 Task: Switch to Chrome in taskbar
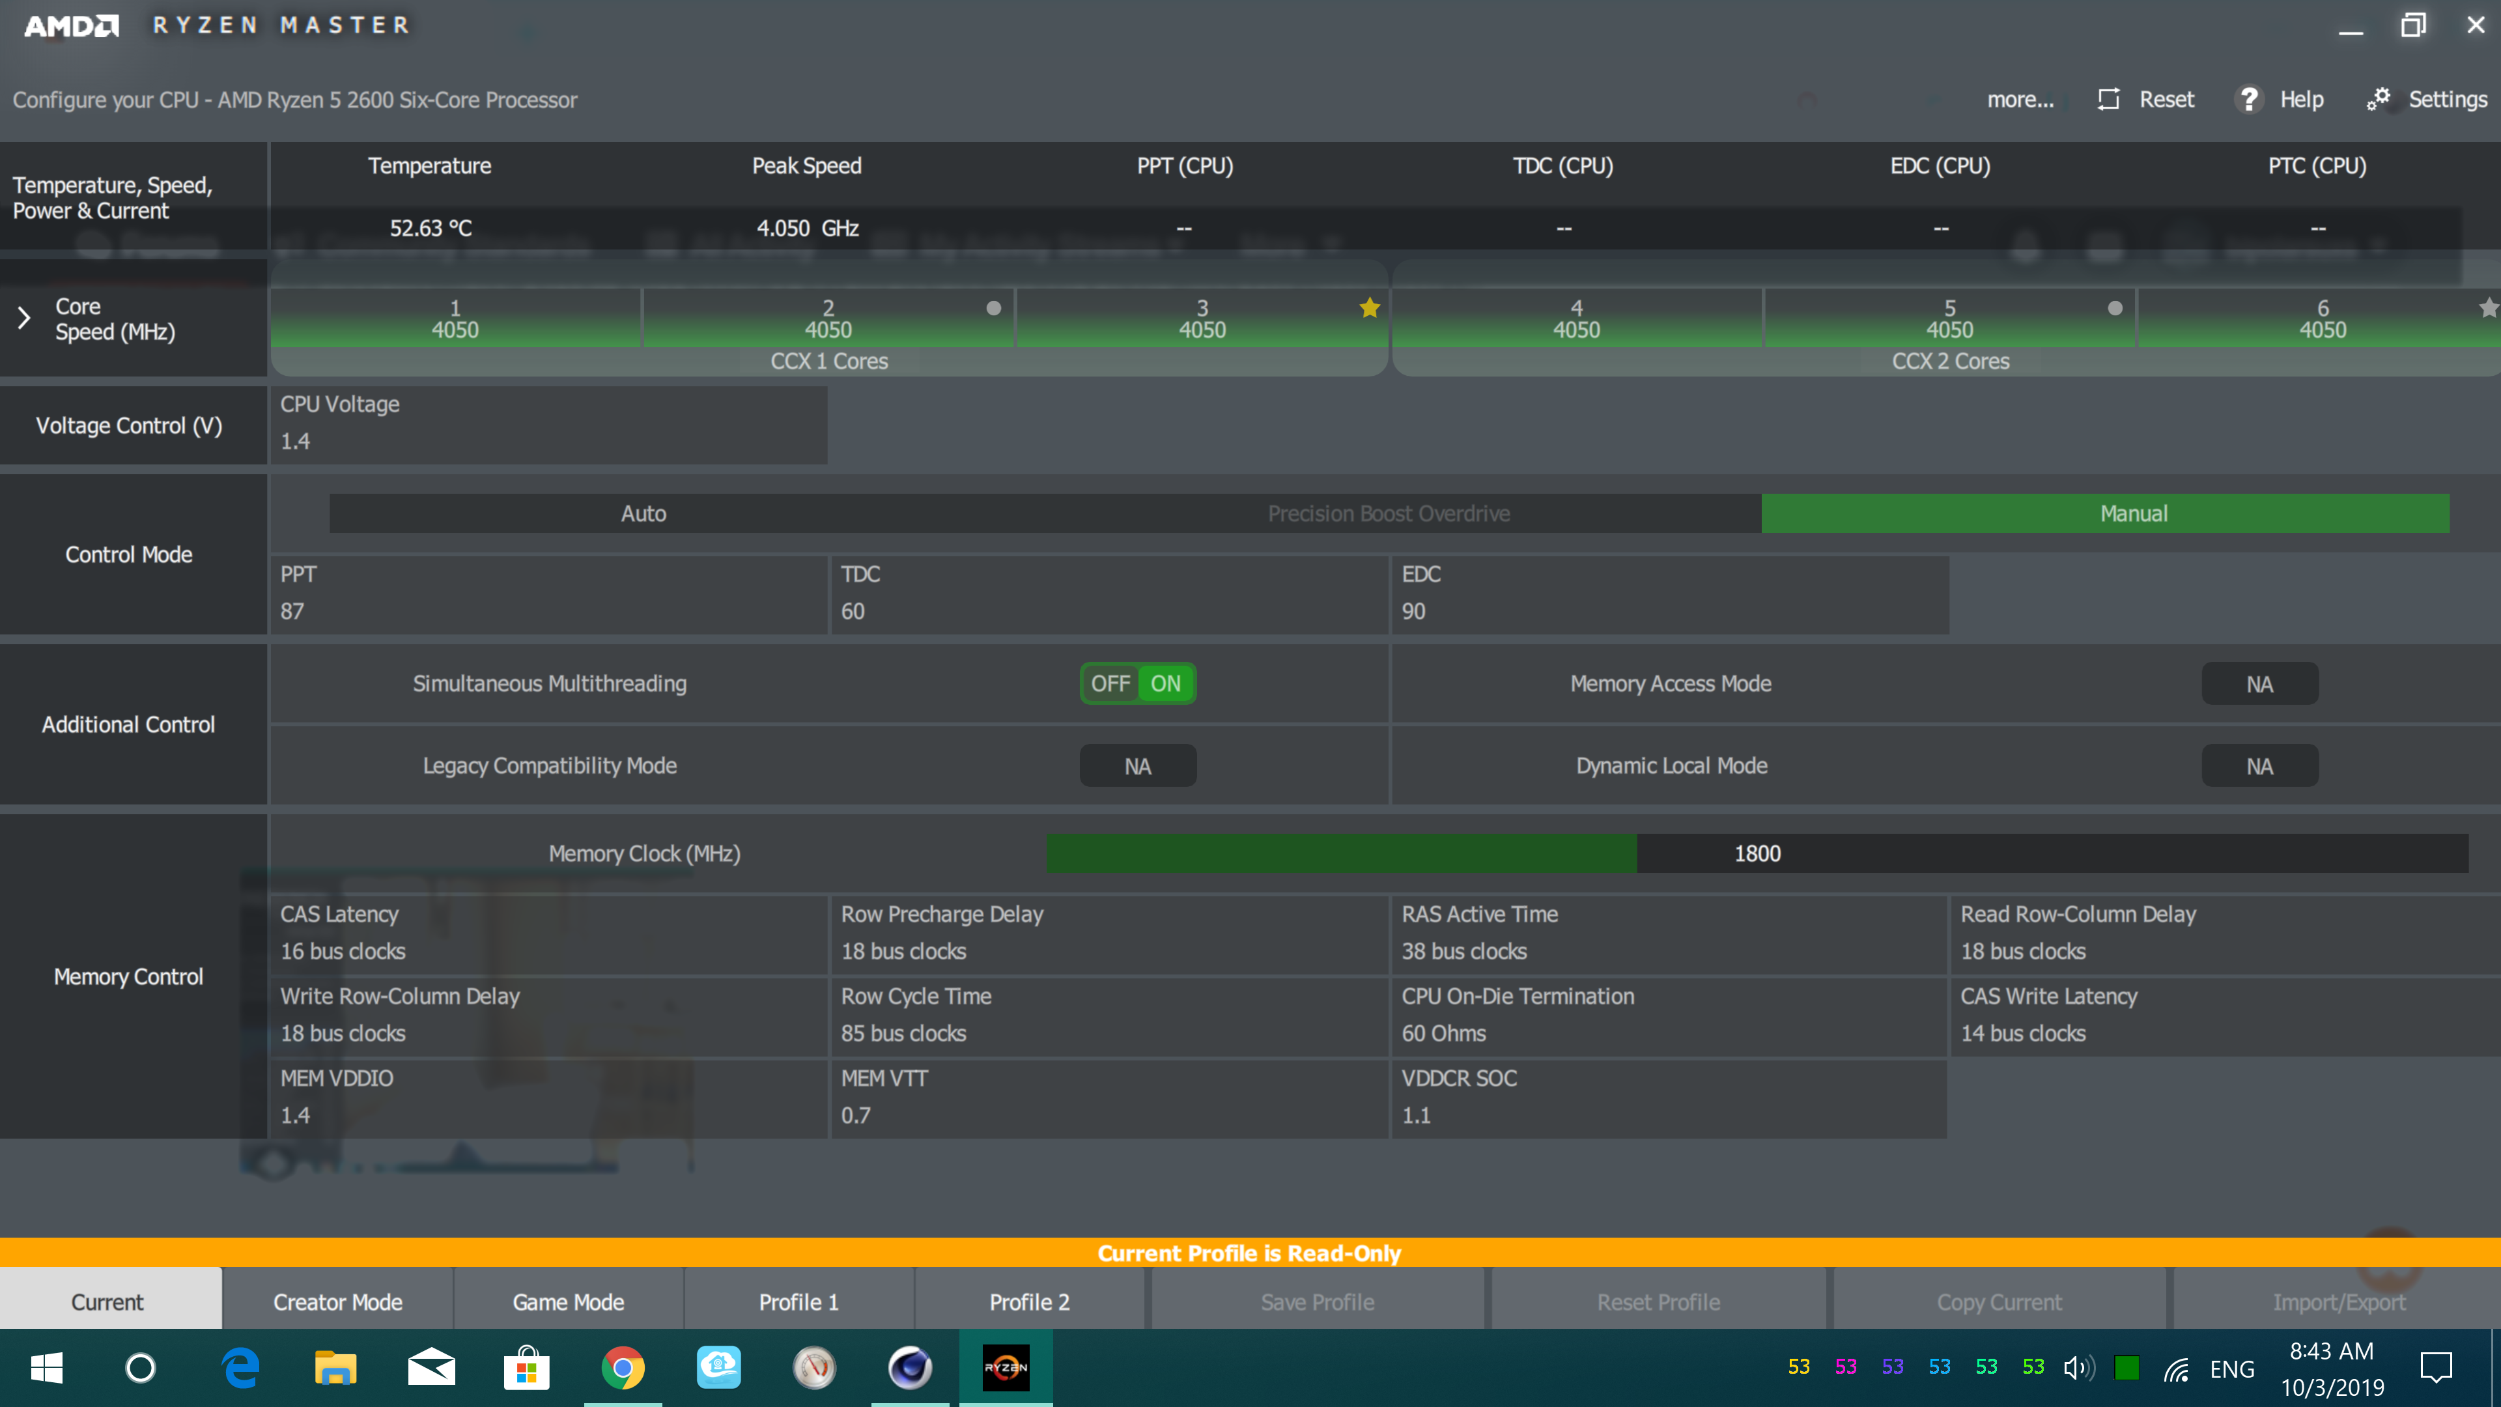[623, 1368]
